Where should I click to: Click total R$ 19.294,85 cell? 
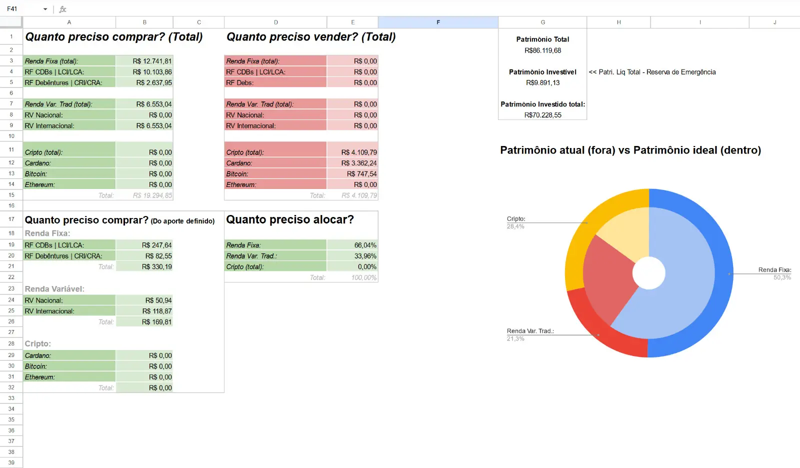coord(144,195)
